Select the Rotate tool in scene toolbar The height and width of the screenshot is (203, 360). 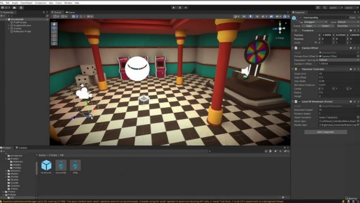(x=54, y=32)
